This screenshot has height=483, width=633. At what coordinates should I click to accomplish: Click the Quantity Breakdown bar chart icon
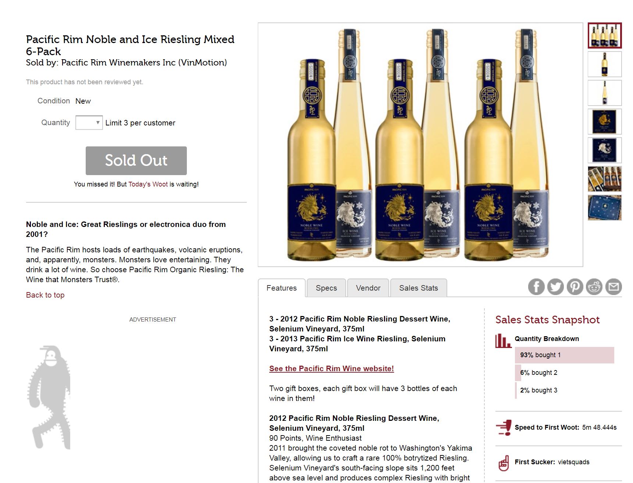503,341
